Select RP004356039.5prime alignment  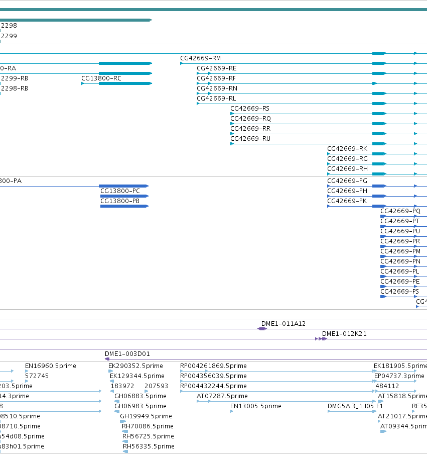[214, 376]
